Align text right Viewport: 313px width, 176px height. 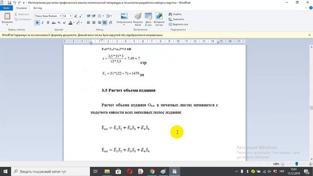click(99, 22)
